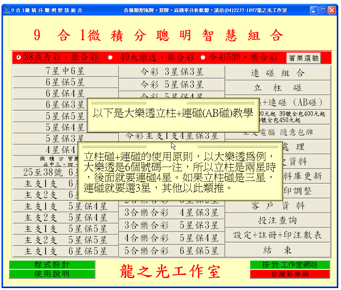Minimize the window

[x=314, y=10]
